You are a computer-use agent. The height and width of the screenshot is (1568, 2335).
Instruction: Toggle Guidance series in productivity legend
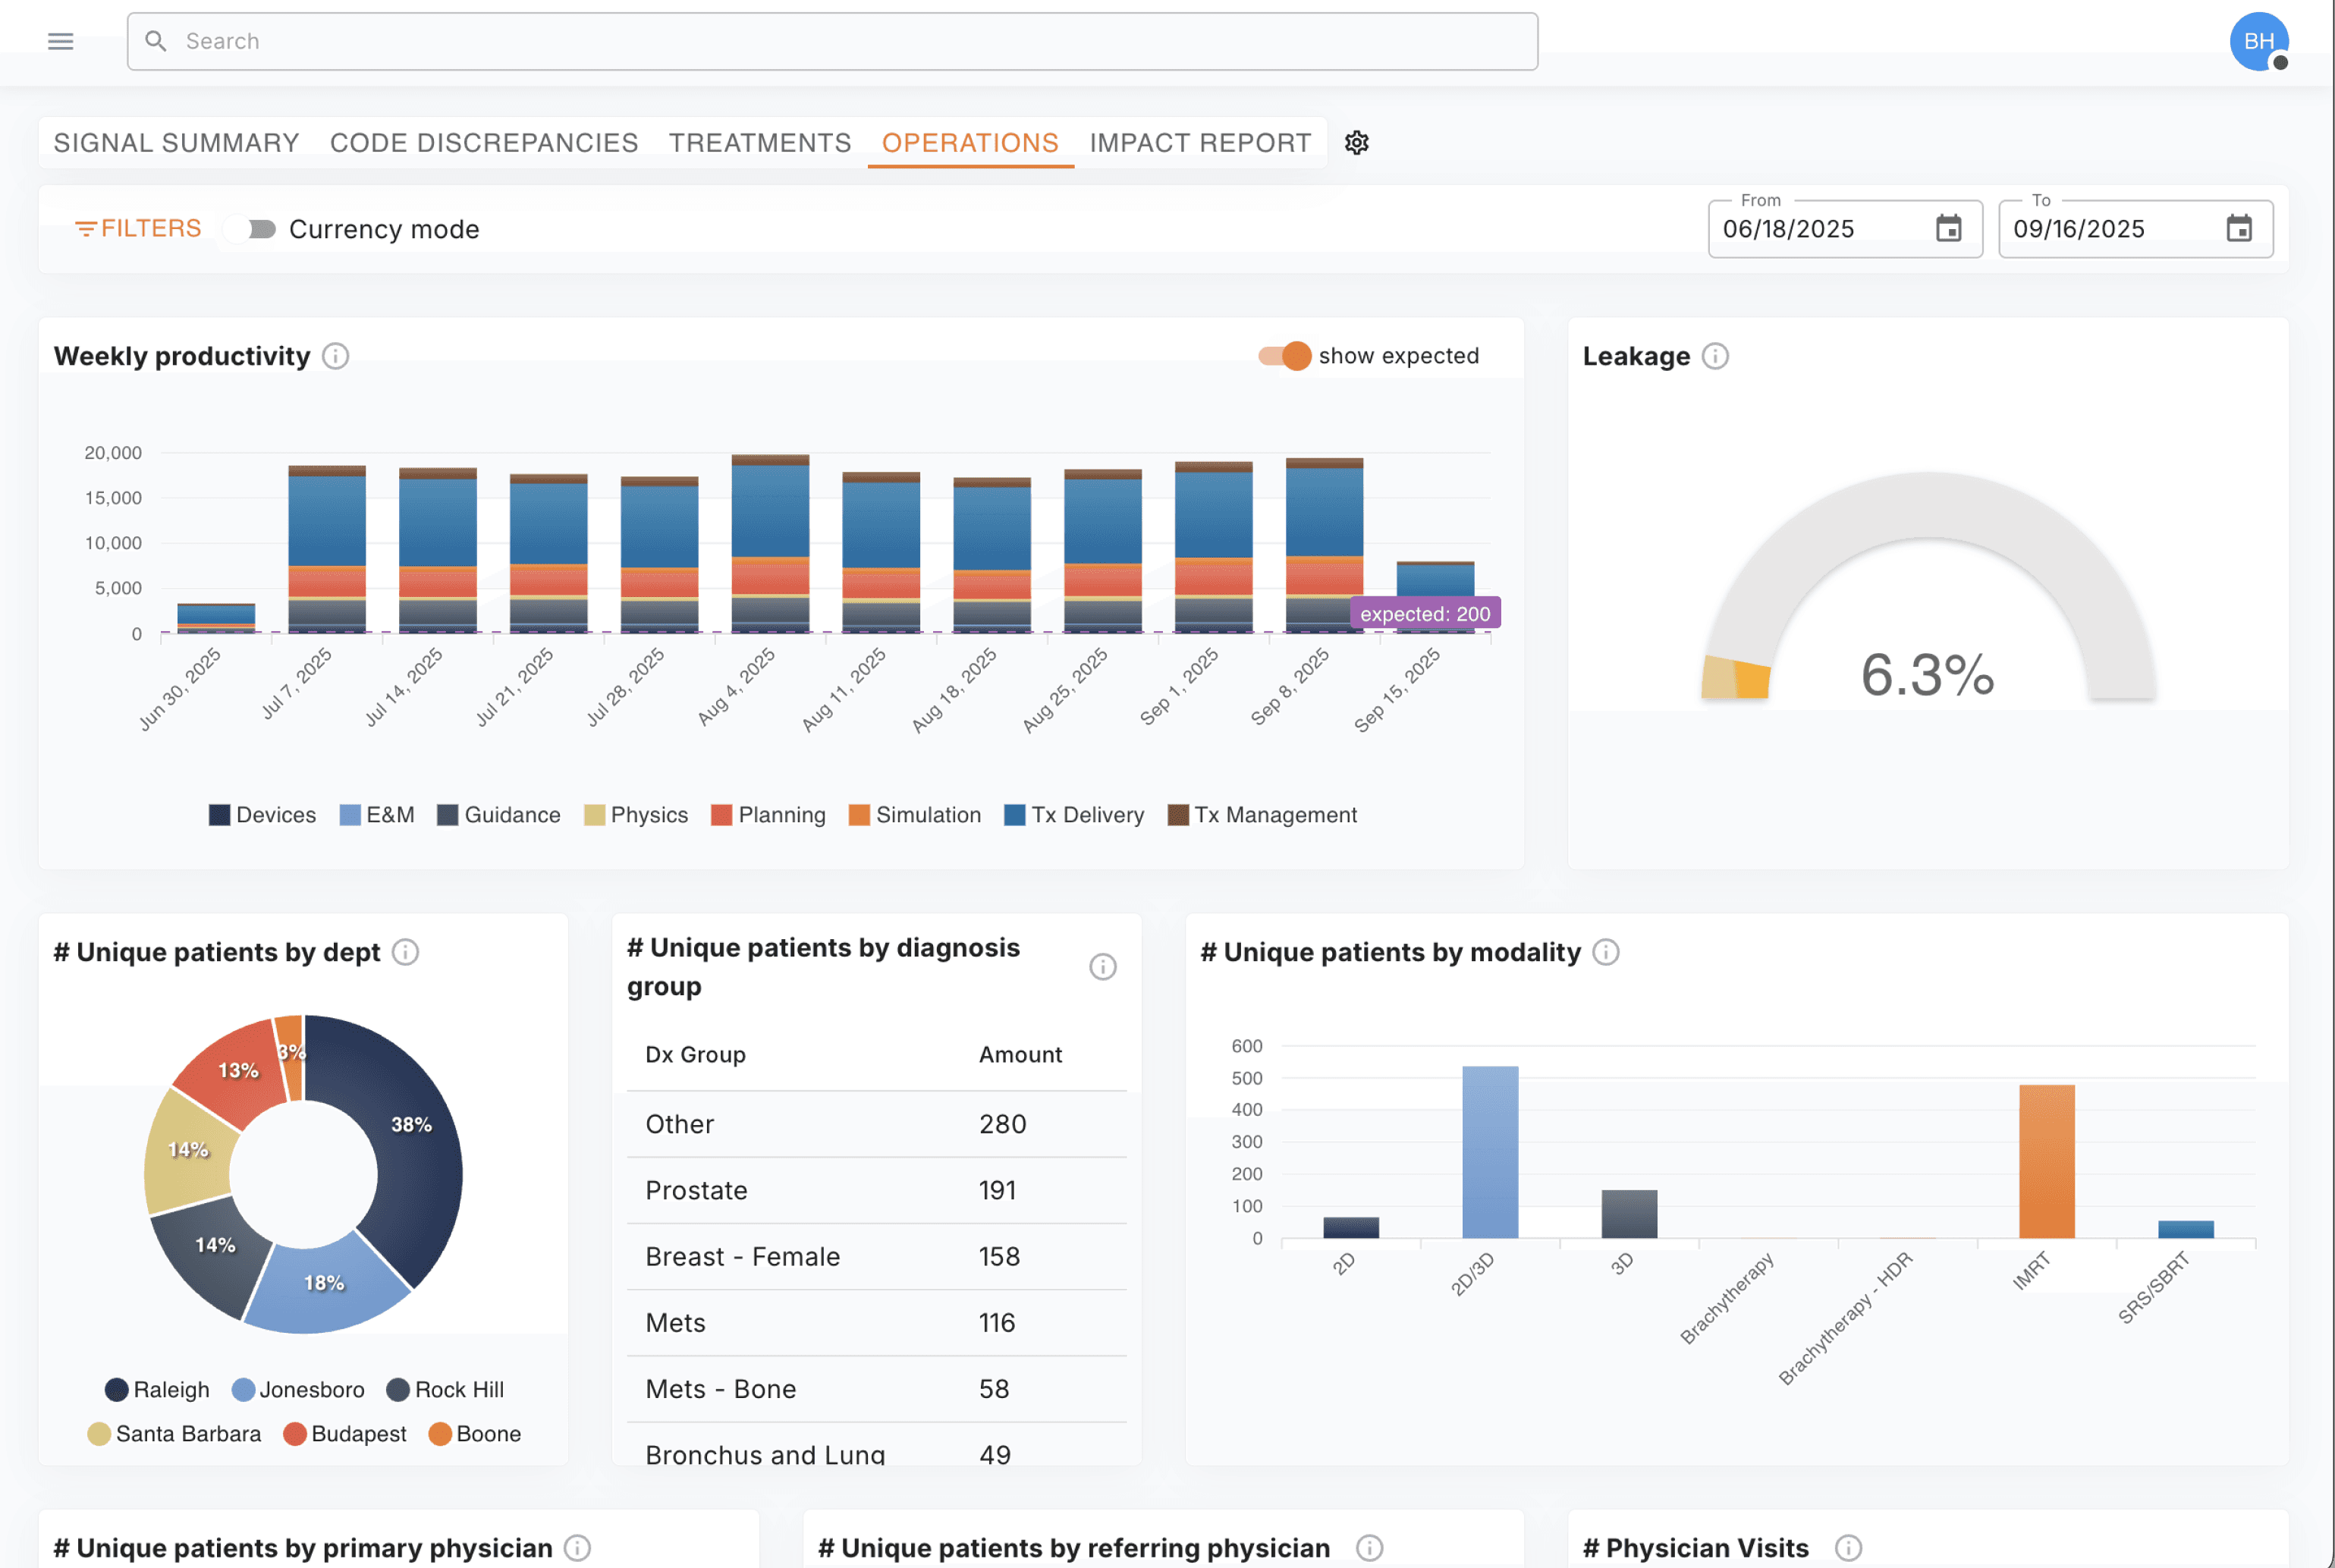coord(499,815)
